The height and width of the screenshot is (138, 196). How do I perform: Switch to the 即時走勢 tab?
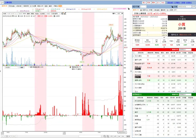tap(11, 6)
